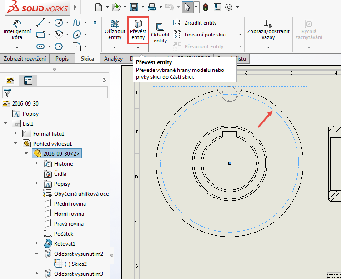
Task: Select Čidla item in tree
Action: pyautogui.click(x=55, y=174)
